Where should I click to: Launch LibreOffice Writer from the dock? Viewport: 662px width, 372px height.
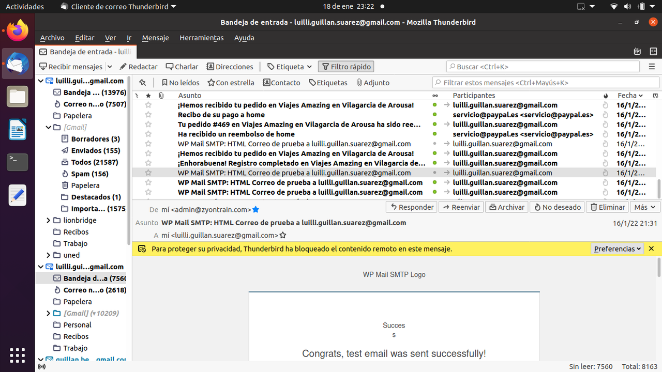(18, 130)
